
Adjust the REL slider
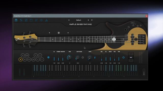point(102,57)
